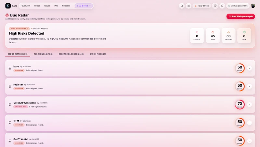Viewport: 260px width, 147px height.
Task: Click the Critical count card
Action: (197, 36)
